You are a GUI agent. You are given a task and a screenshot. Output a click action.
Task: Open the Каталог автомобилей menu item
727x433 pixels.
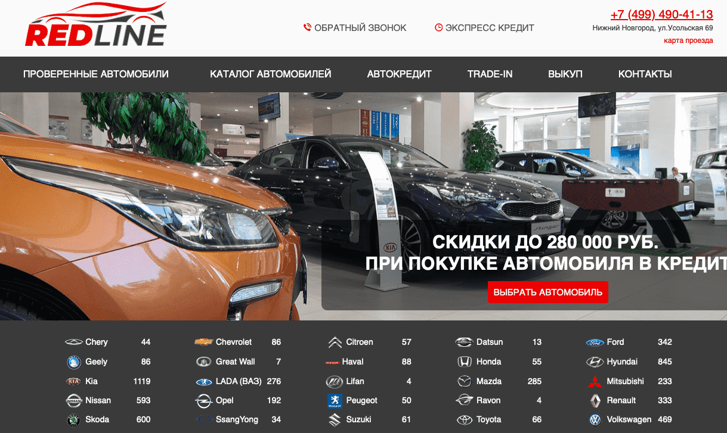[270, 74]
